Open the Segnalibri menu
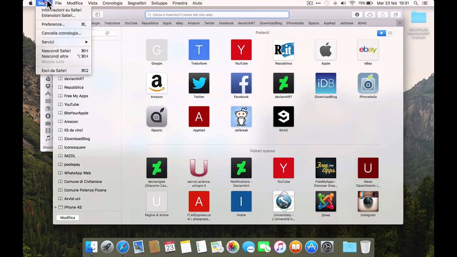Screen dimensions: 457x257 coord(136,3)
